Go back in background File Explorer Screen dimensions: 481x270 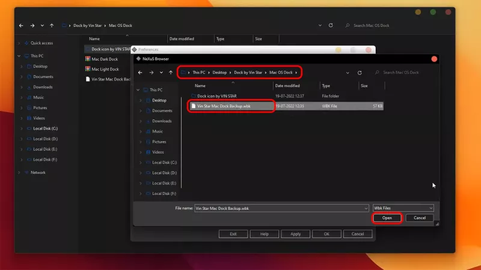(x=21, y=26)
